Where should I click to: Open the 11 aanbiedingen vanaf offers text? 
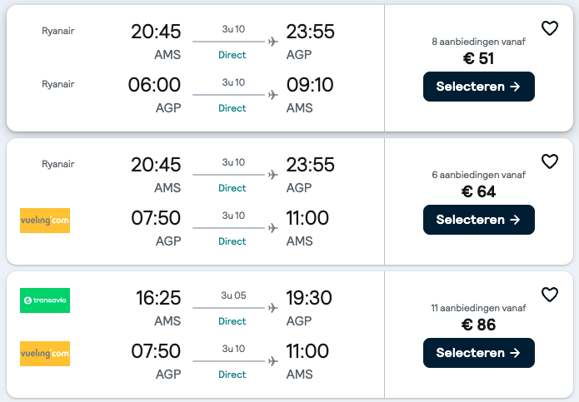pyautogui.click(x=478, y=308)
